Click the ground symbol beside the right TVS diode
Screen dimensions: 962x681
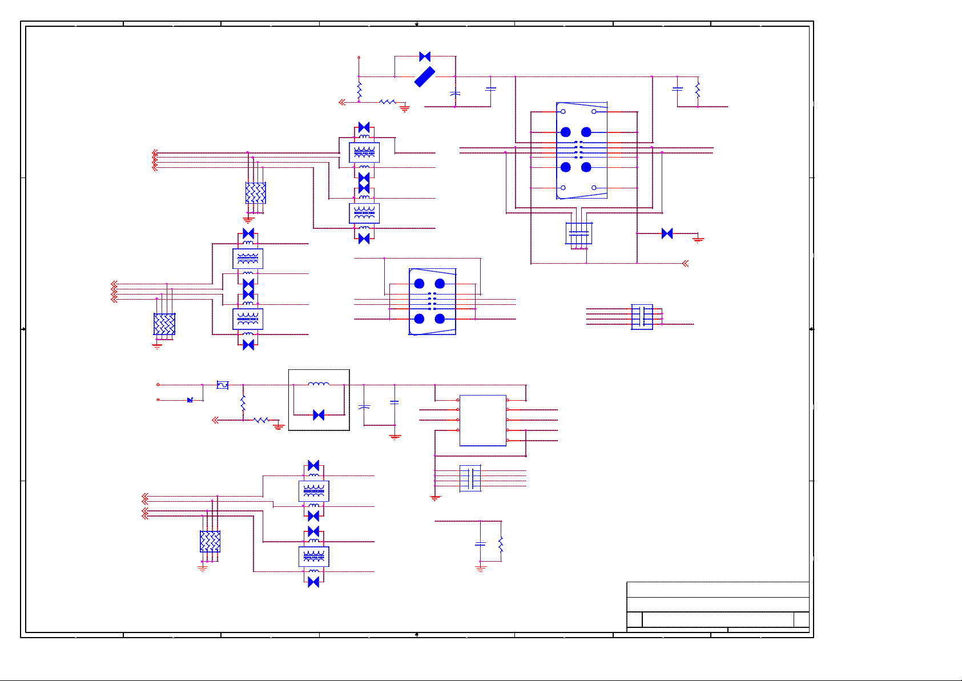(698, 240)
